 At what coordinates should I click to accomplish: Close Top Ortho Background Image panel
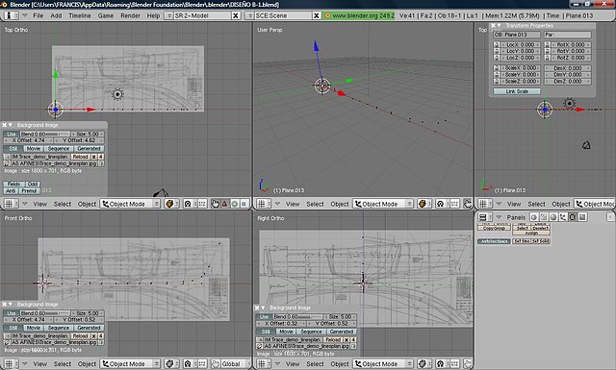tap(5, 125)
